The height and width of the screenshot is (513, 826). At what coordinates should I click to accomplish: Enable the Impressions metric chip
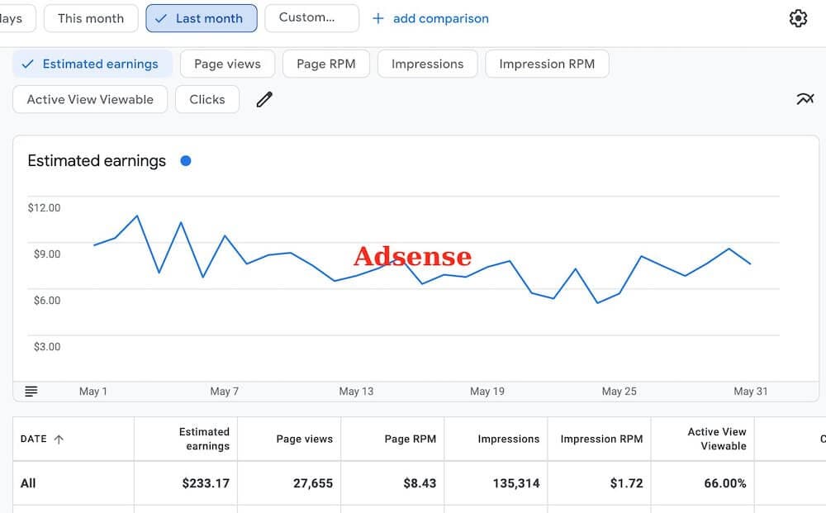point(428,64)
